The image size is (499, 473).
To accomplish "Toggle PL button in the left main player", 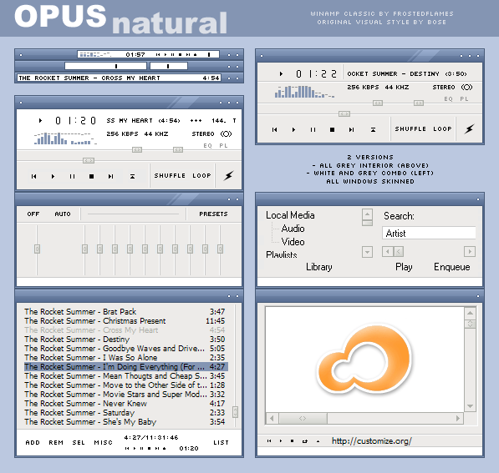I will (223, 145).
